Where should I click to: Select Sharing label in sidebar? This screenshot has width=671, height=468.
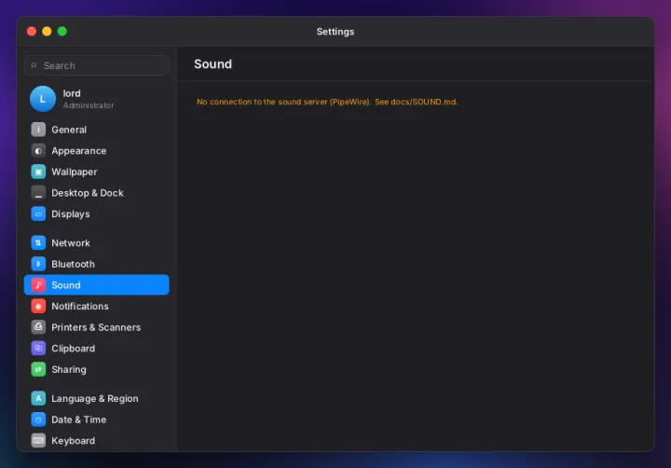click(x=69, y=369)
